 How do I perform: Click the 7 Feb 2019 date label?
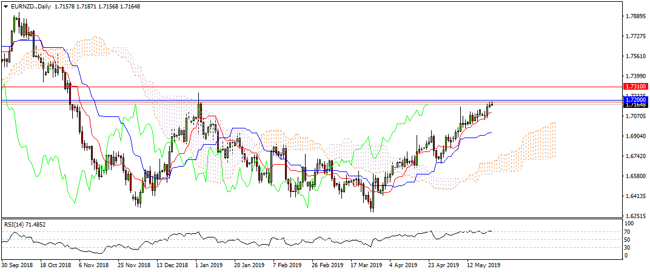pos(288,265)
